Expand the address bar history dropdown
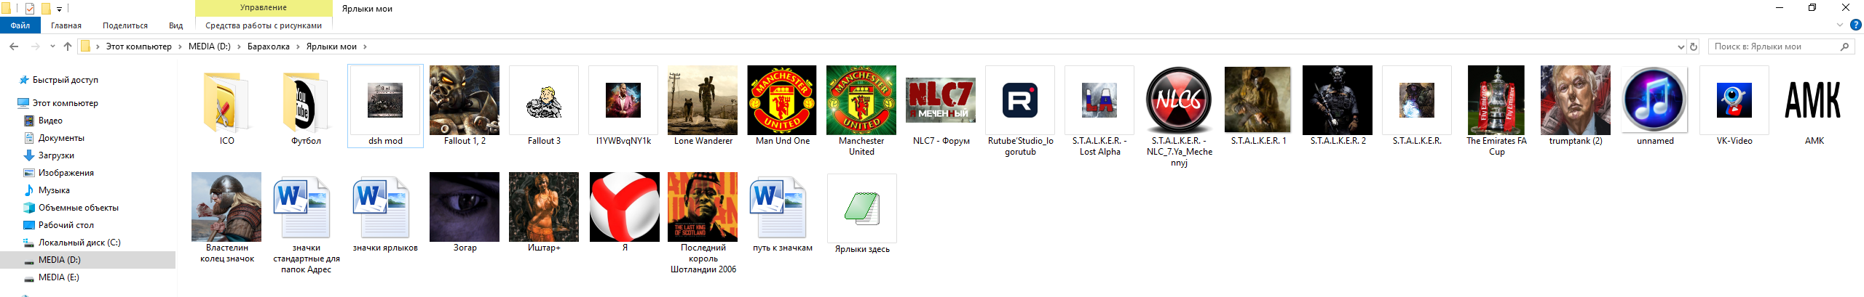1864x297 pixels. click(x=1681, y=46)
